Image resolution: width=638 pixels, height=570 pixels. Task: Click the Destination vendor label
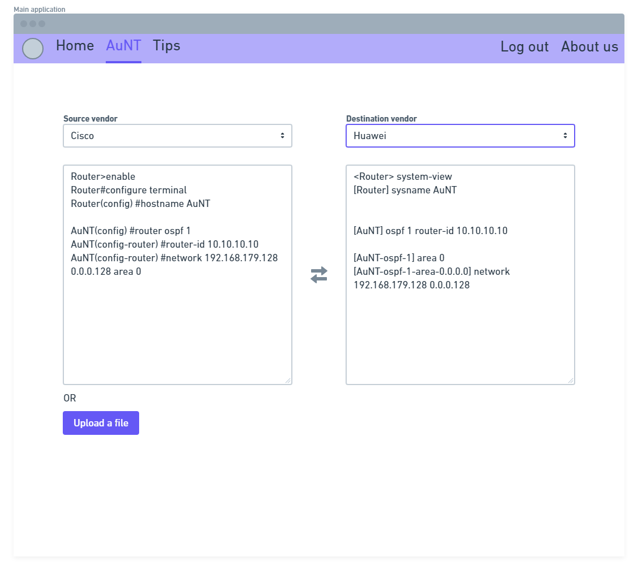coord(381,119)
